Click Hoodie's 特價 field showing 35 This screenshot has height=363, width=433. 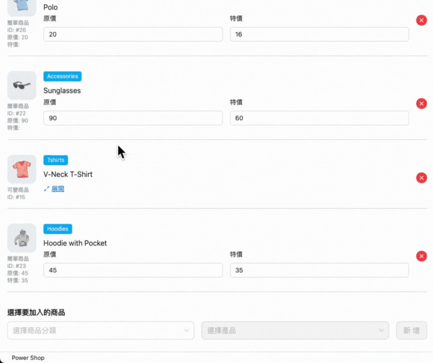tap(319, 270)
